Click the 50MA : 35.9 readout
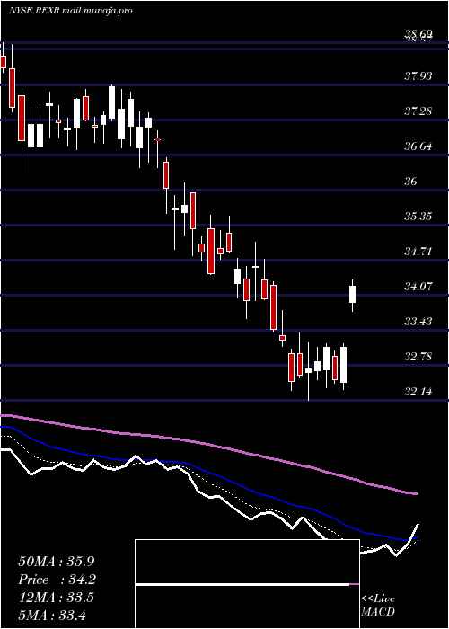The image size is (449, 629). (x=57, y=562)
